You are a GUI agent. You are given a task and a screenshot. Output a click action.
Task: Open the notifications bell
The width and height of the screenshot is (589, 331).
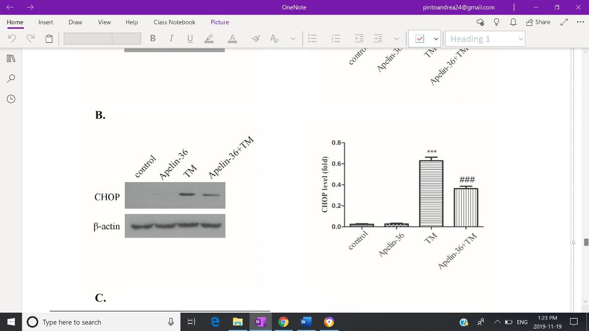click(513, 22)
